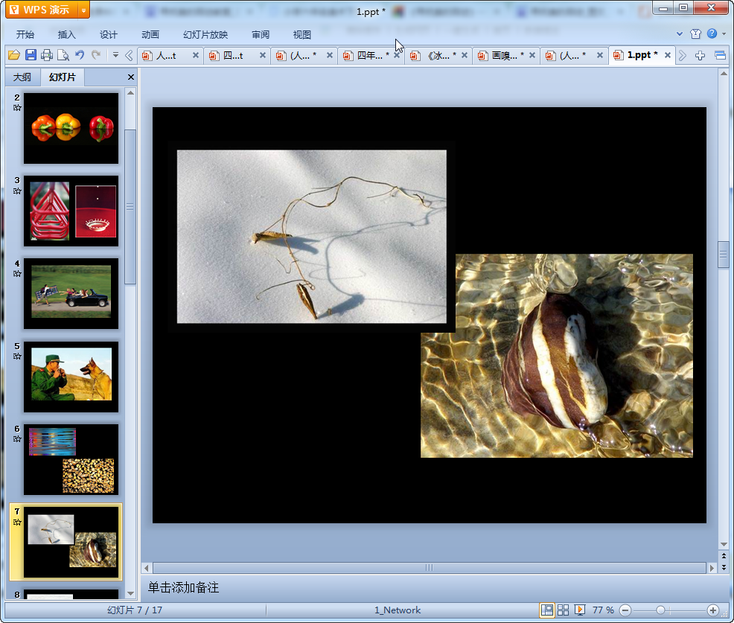The width and height of the screenshot is (734, 623).
Task: Print the presentation via printer icon
Action: click(46, 55)
